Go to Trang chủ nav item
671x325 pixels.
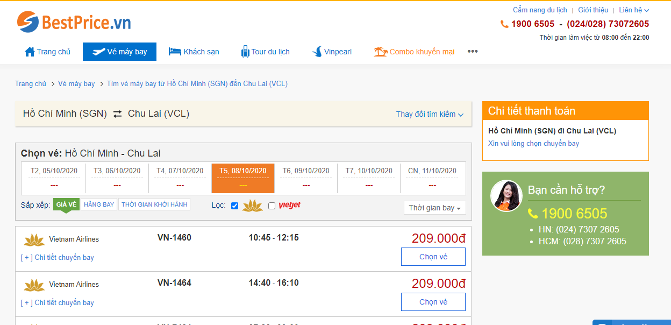click(x=48, y=52)
